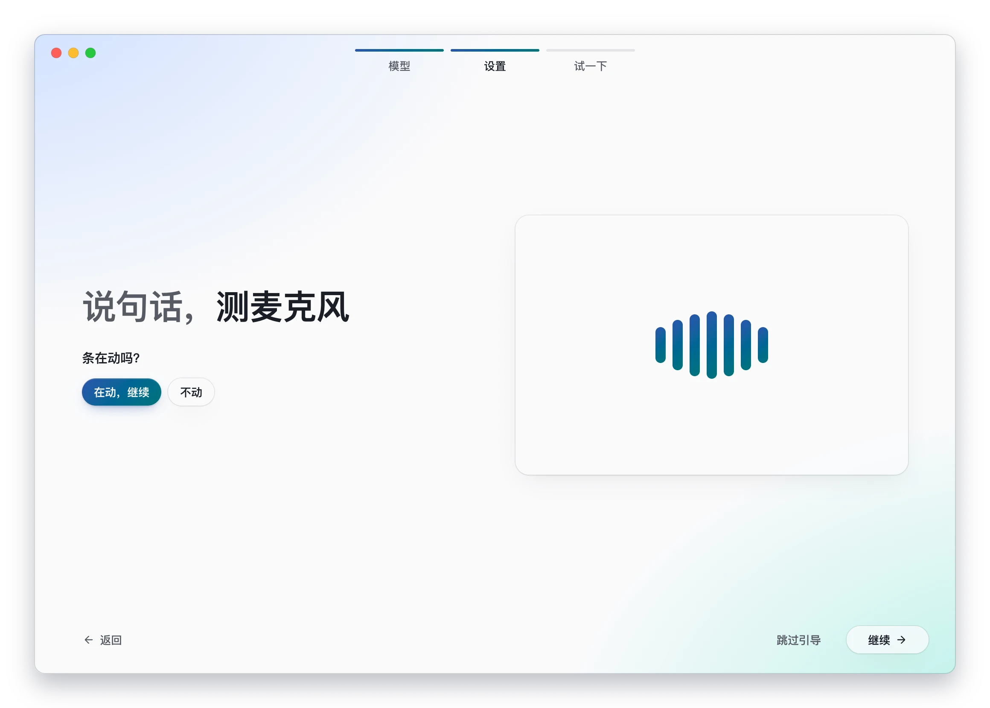Viewport: 990px width, 708px height.
Task: Click the 在动，继续 button
Action: (121, 392)
